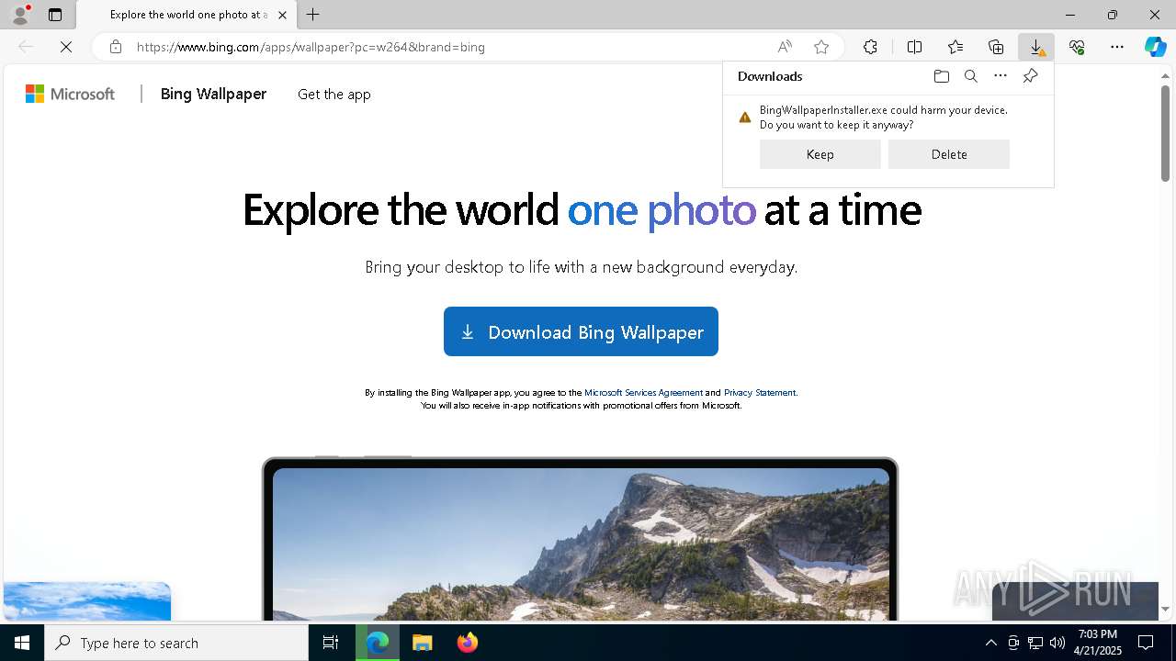This screenshot has height=661, width=1176.
Task: Open the Copilot sidebar icon
Action: [1155, 47]
